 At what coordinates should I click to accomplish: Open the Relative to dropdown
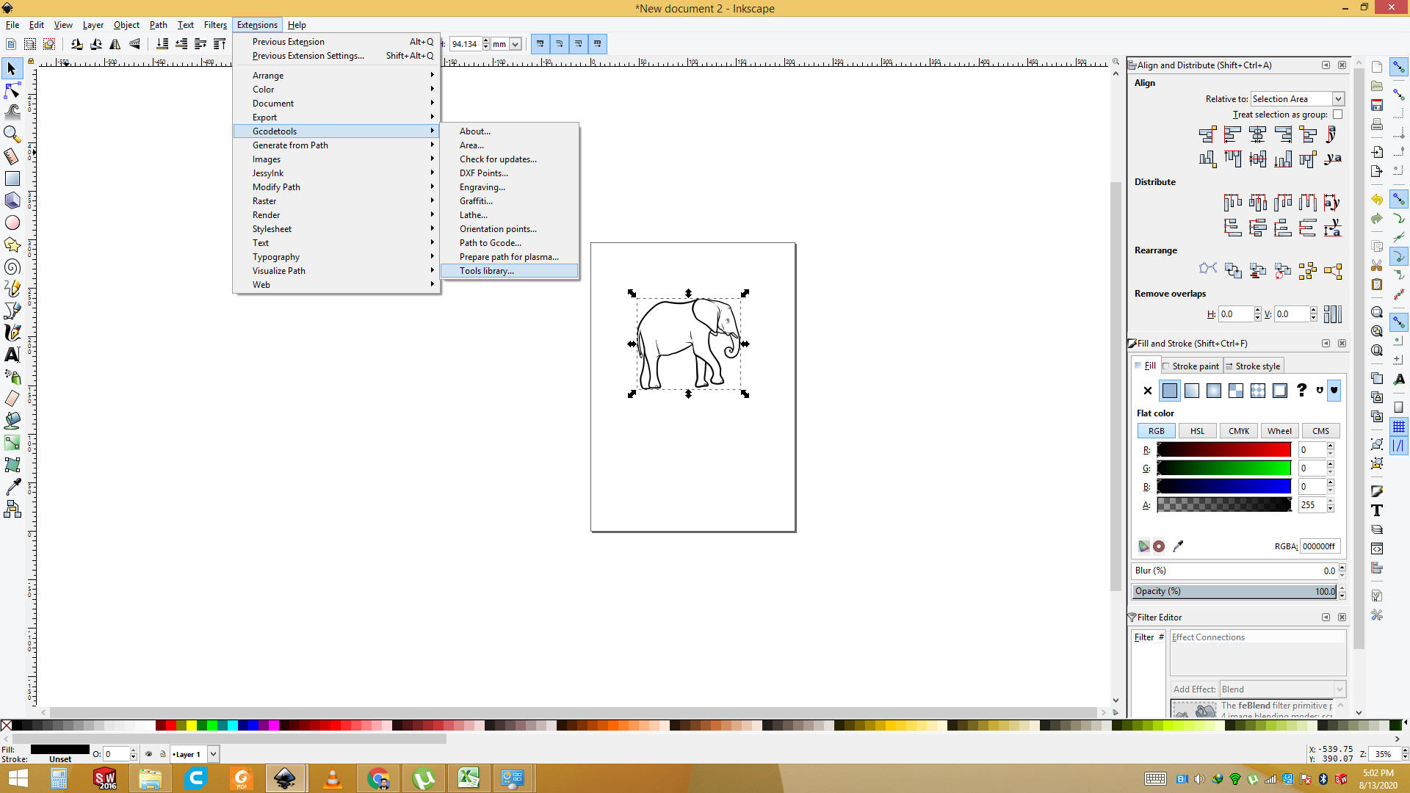click(x=1298, y=99)
